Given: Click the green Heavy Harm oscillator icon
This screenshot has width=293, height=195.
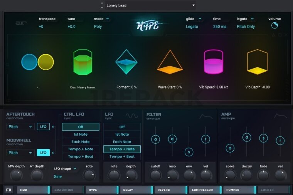Looking at the screenshot, I should point(83,62).
